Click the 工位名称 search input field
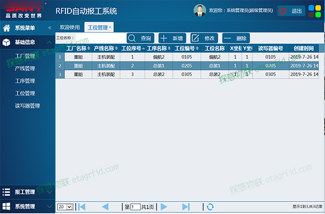 pyautogui.click(x=101, y=38)
